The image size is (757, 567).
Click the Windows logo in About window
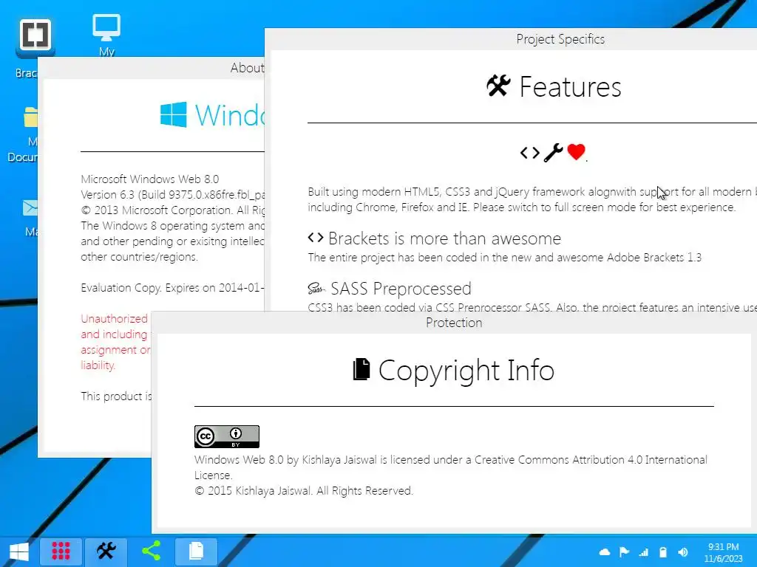[173, 114]
